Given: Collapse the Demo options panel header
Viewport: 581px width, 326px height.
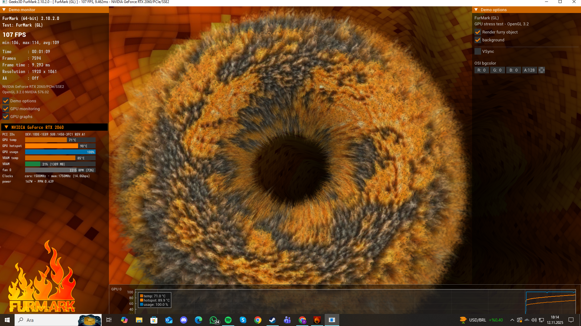Looking at the screenshot, I should [x=476, y=10].
